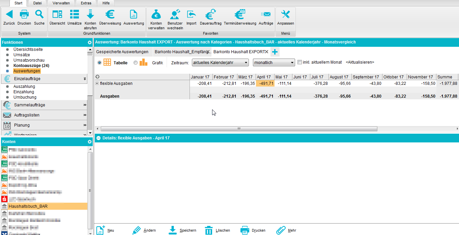Click the Aktualisieren link
Screen dimensions: 459x235
[360, 62]
